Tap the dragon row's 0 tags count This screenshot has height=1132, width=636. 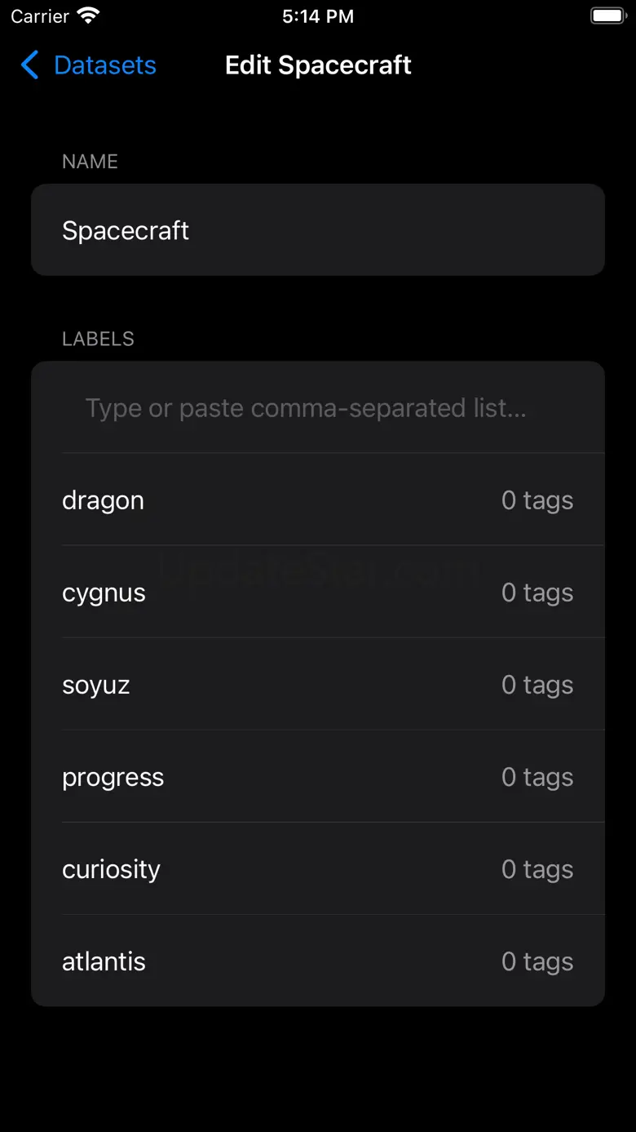click(x=537, y=500)
